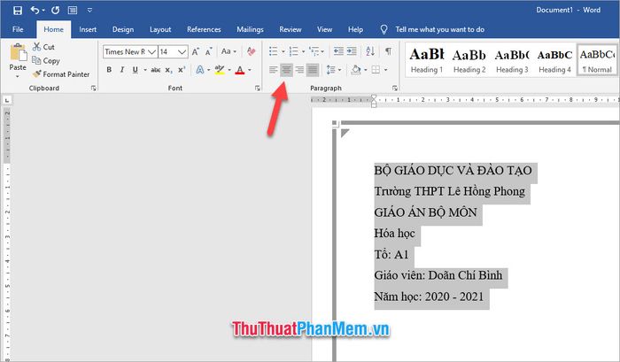Open the font size dropdown
The image size is (620, 362).
pos(183,51)
